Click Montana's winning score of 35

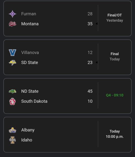(x=90, y=24)
